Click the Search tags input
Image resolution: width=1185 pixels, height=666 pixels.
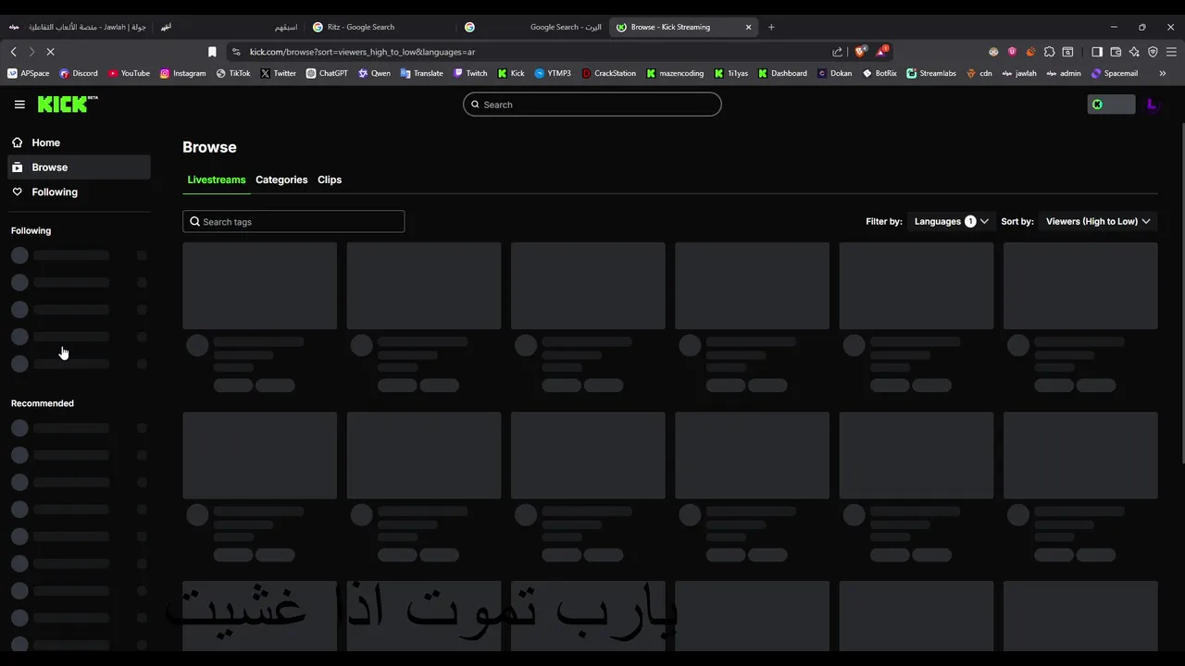coord(293,222)
